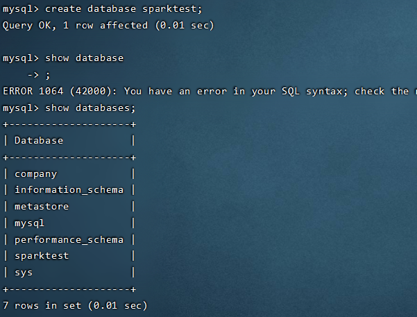Click the table's bottom border line
The image size is (417, 317).
pos(69,289)
